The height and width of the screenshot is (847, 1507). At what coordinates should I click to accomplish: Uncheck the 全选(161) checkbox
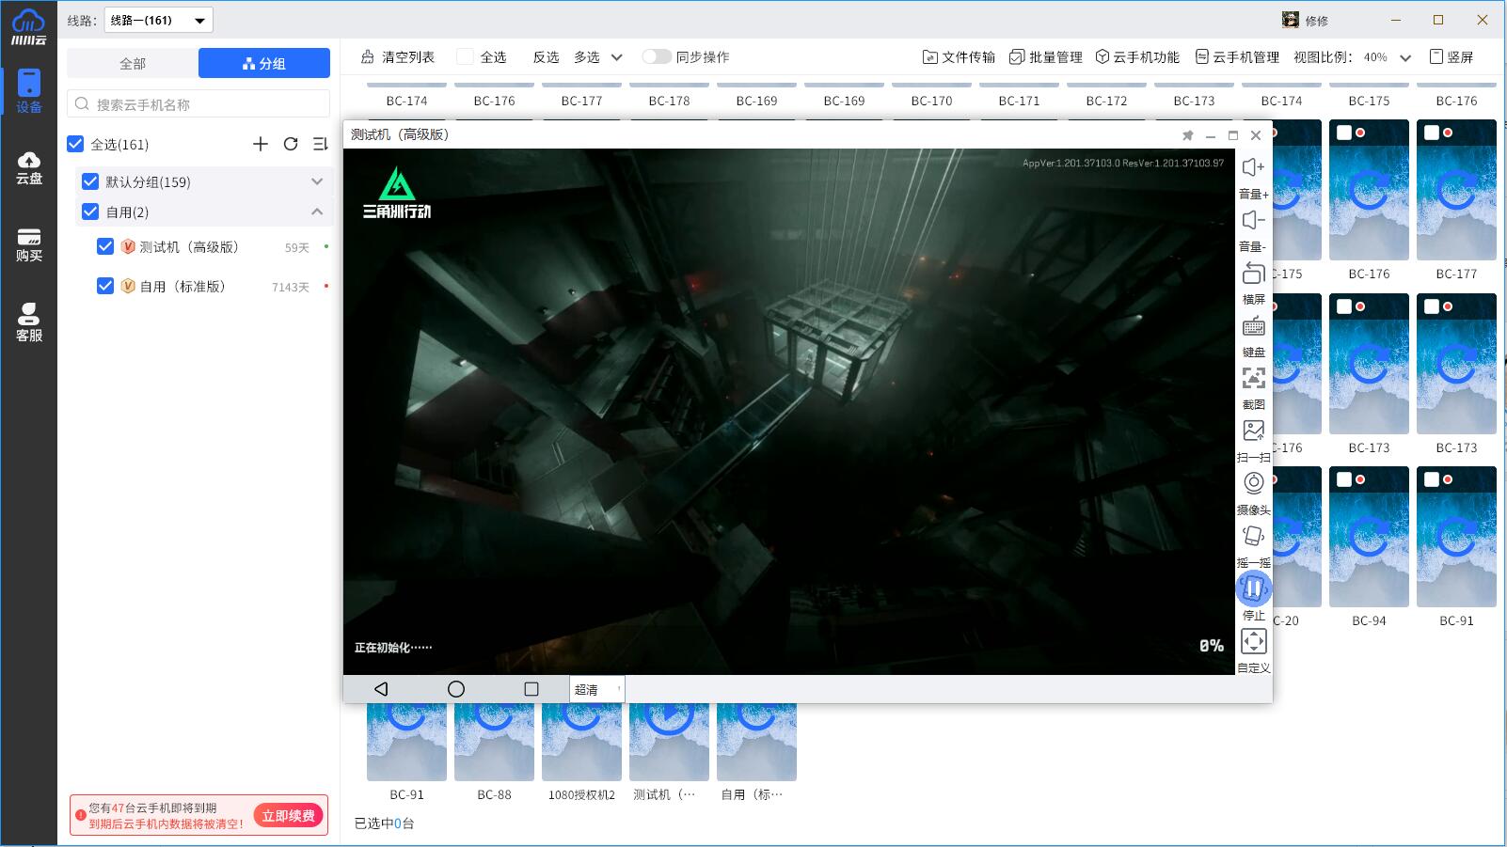pos(76,144)
